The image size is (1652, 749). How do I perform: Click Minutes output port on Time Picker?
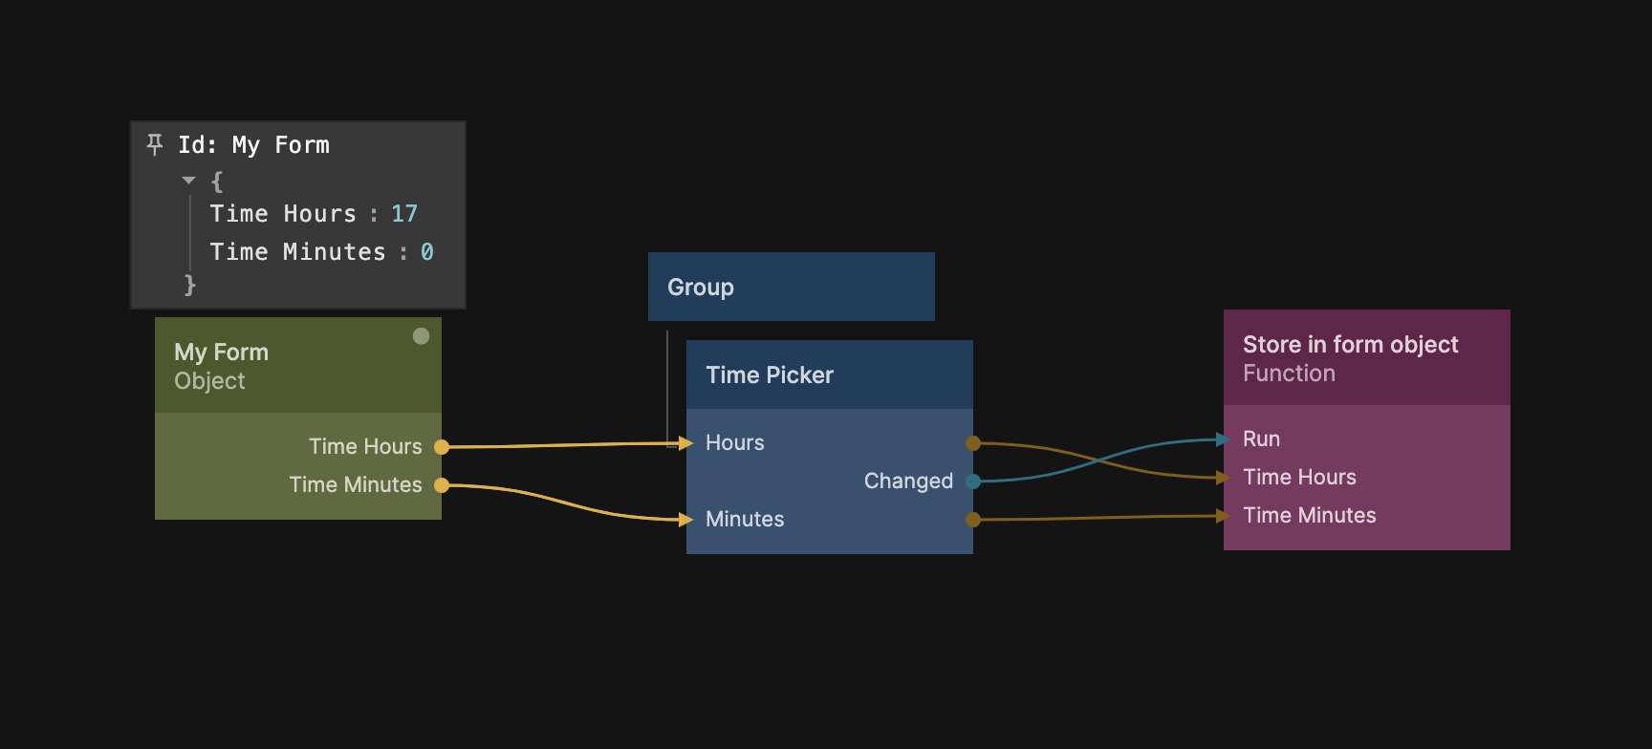[973, 520]
